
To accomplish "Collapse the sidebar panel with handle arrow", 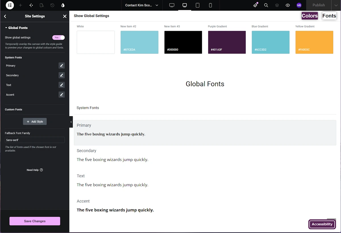I will (x=71, y=122).
